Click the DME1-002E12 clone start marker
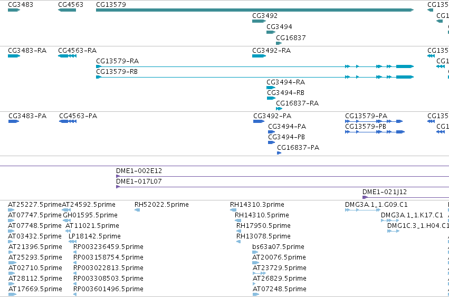 [x=118, y=176]
